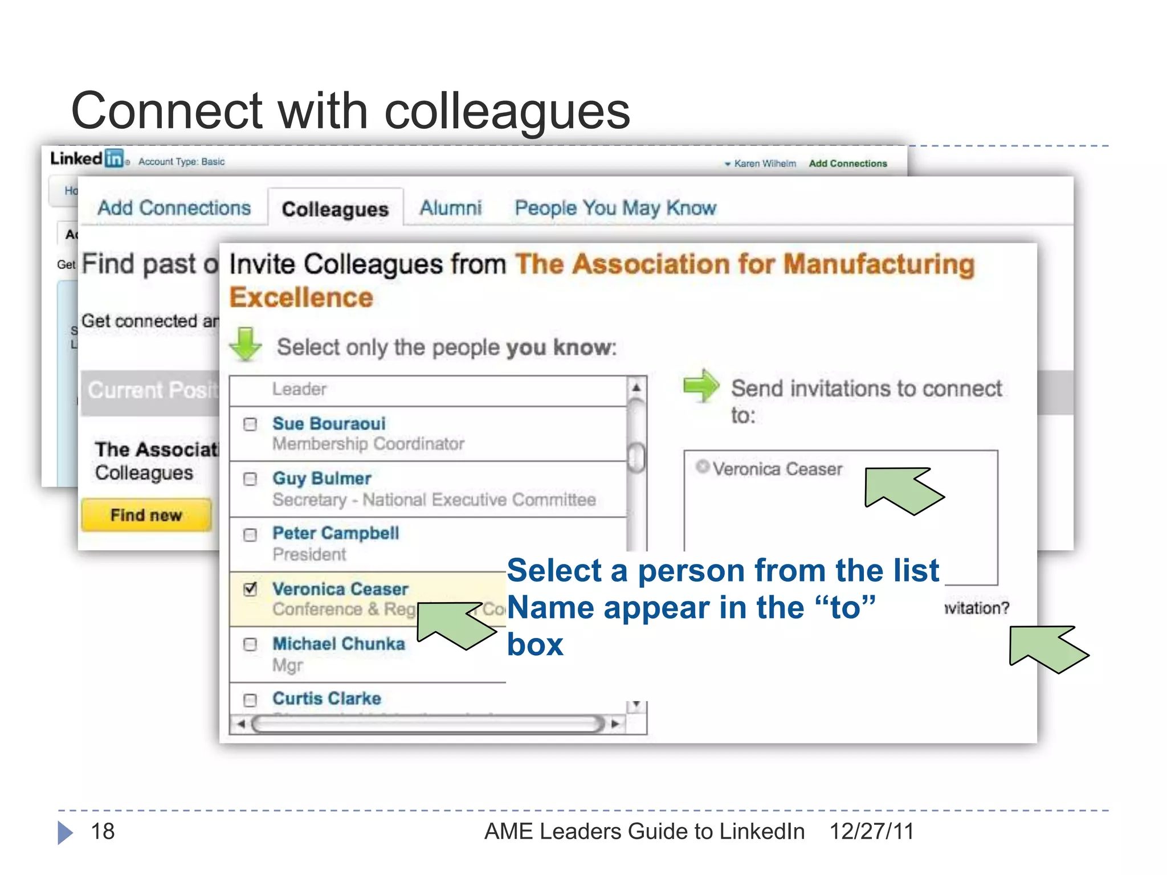Click the Add Connections link in header

848,163
